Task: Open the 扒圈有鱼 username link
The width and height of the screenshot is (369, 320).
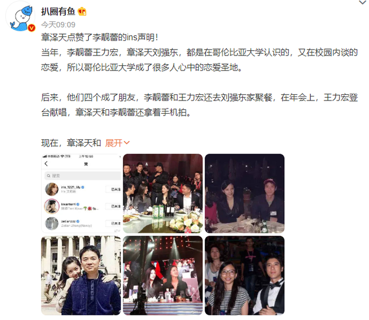Action: [x=58, y=12]
